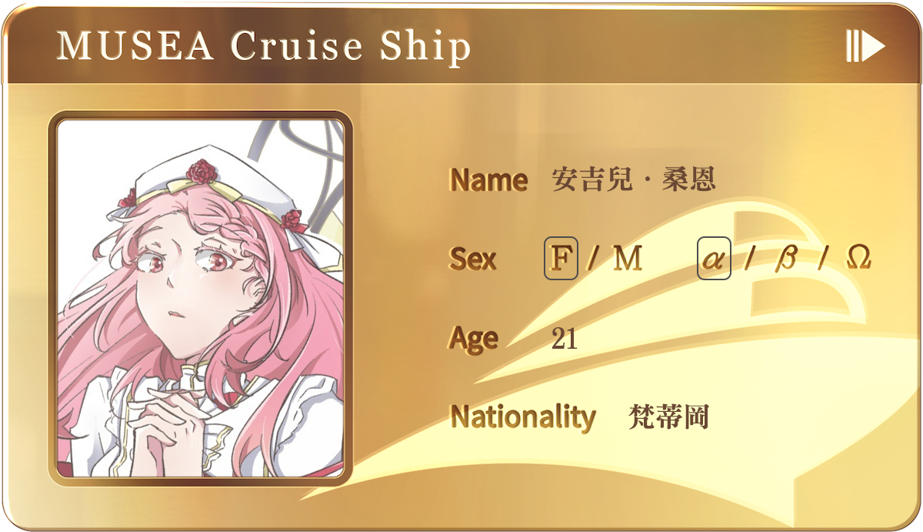Select the M sex option
Viewport: 923px width, 532px height.
click(x=628, y=259)
